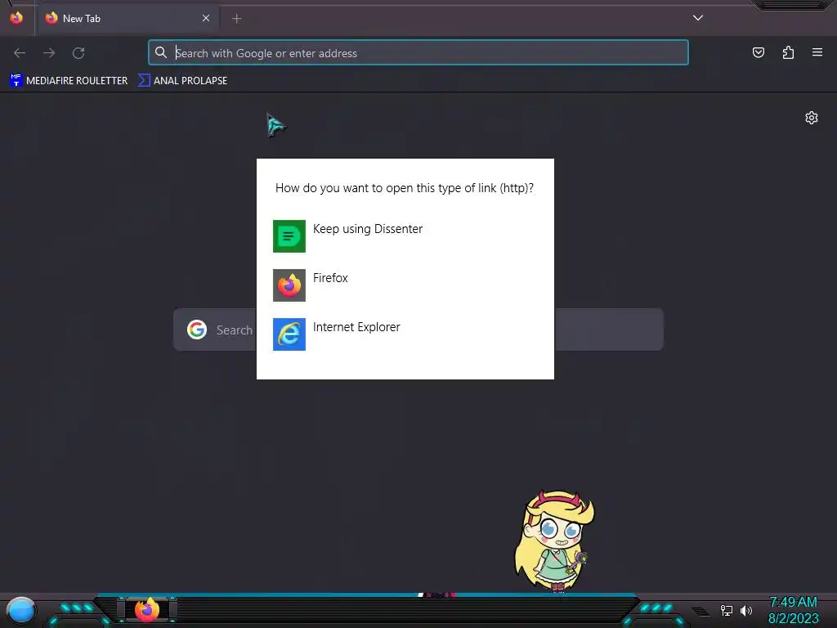Viewport: 837px width, 628px height.
Task: Click the green Dissenter app icon
Action: point(289,236)
